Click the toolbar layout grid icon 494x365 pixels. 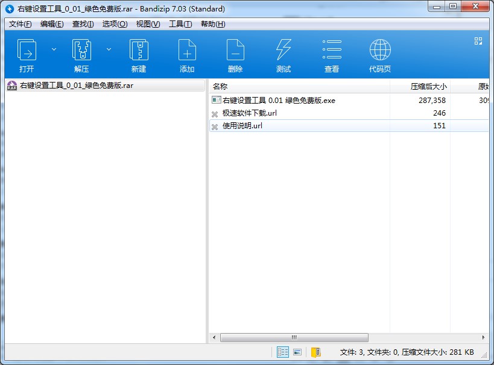(478, 41)
